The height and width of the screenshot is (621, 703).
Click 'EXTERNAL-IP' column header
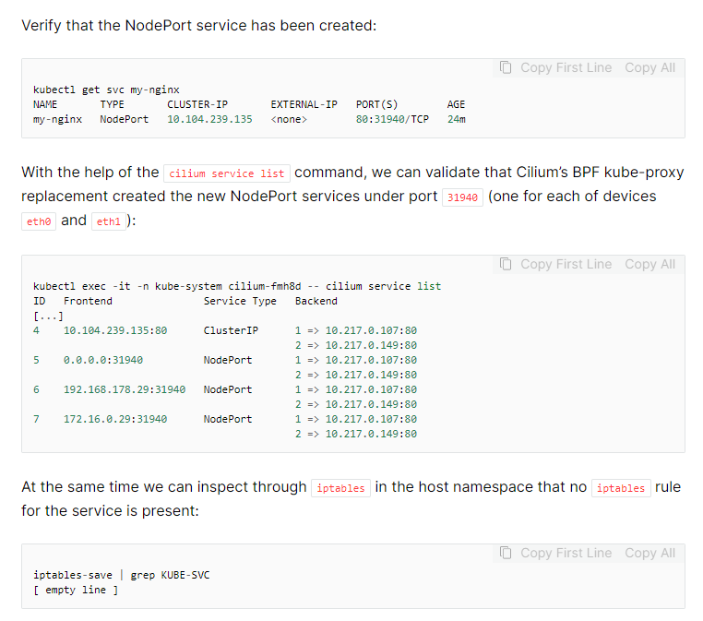coord(304,104)
